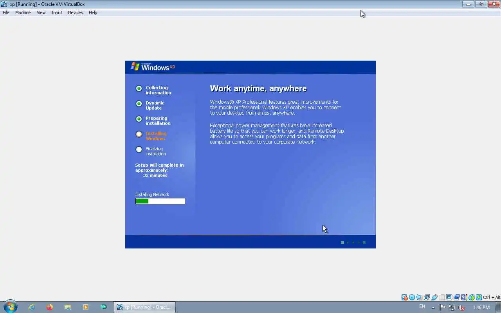This screenshot has width=501, height=313.
Task: Click the highlighted slide indicator square
Action: [x=342, y=242]
